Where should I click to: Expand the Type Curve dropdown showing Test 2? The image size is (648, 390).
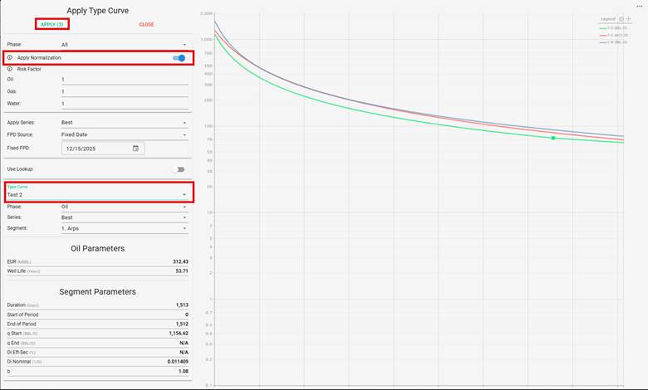(97, 194)
